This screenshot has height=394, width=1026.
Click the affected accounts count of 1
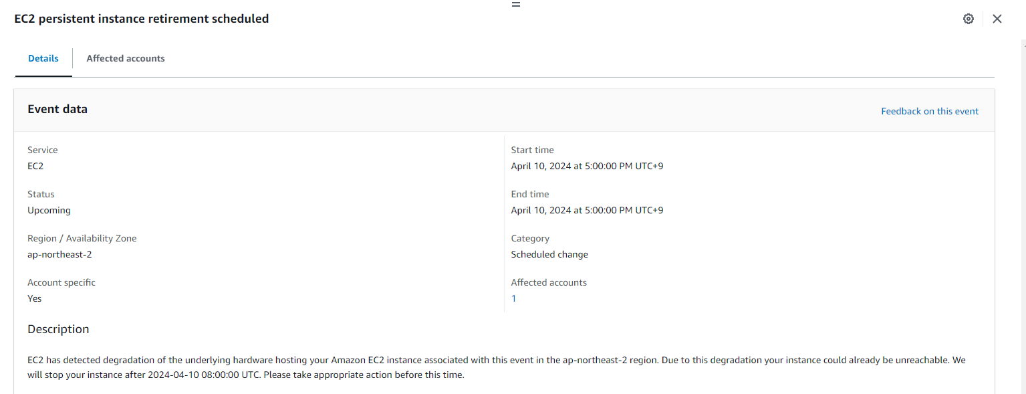[x=513, y=298]
